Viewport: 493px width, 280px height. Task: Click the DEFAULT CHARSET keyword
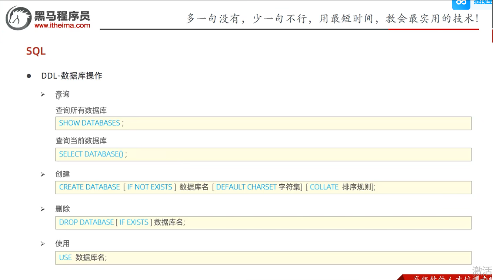tap(246, 187)
